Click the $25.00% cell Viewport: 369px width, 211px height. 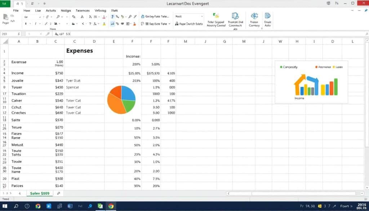tap(134, 73)
